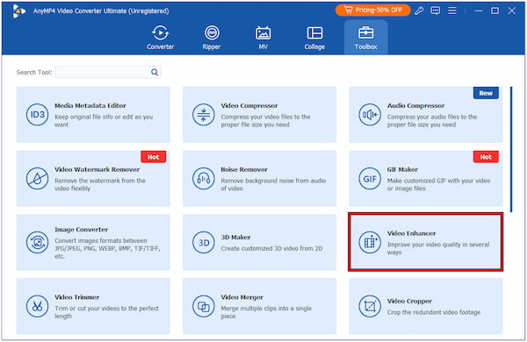Open the Video Compressor title

click(249, 106)
